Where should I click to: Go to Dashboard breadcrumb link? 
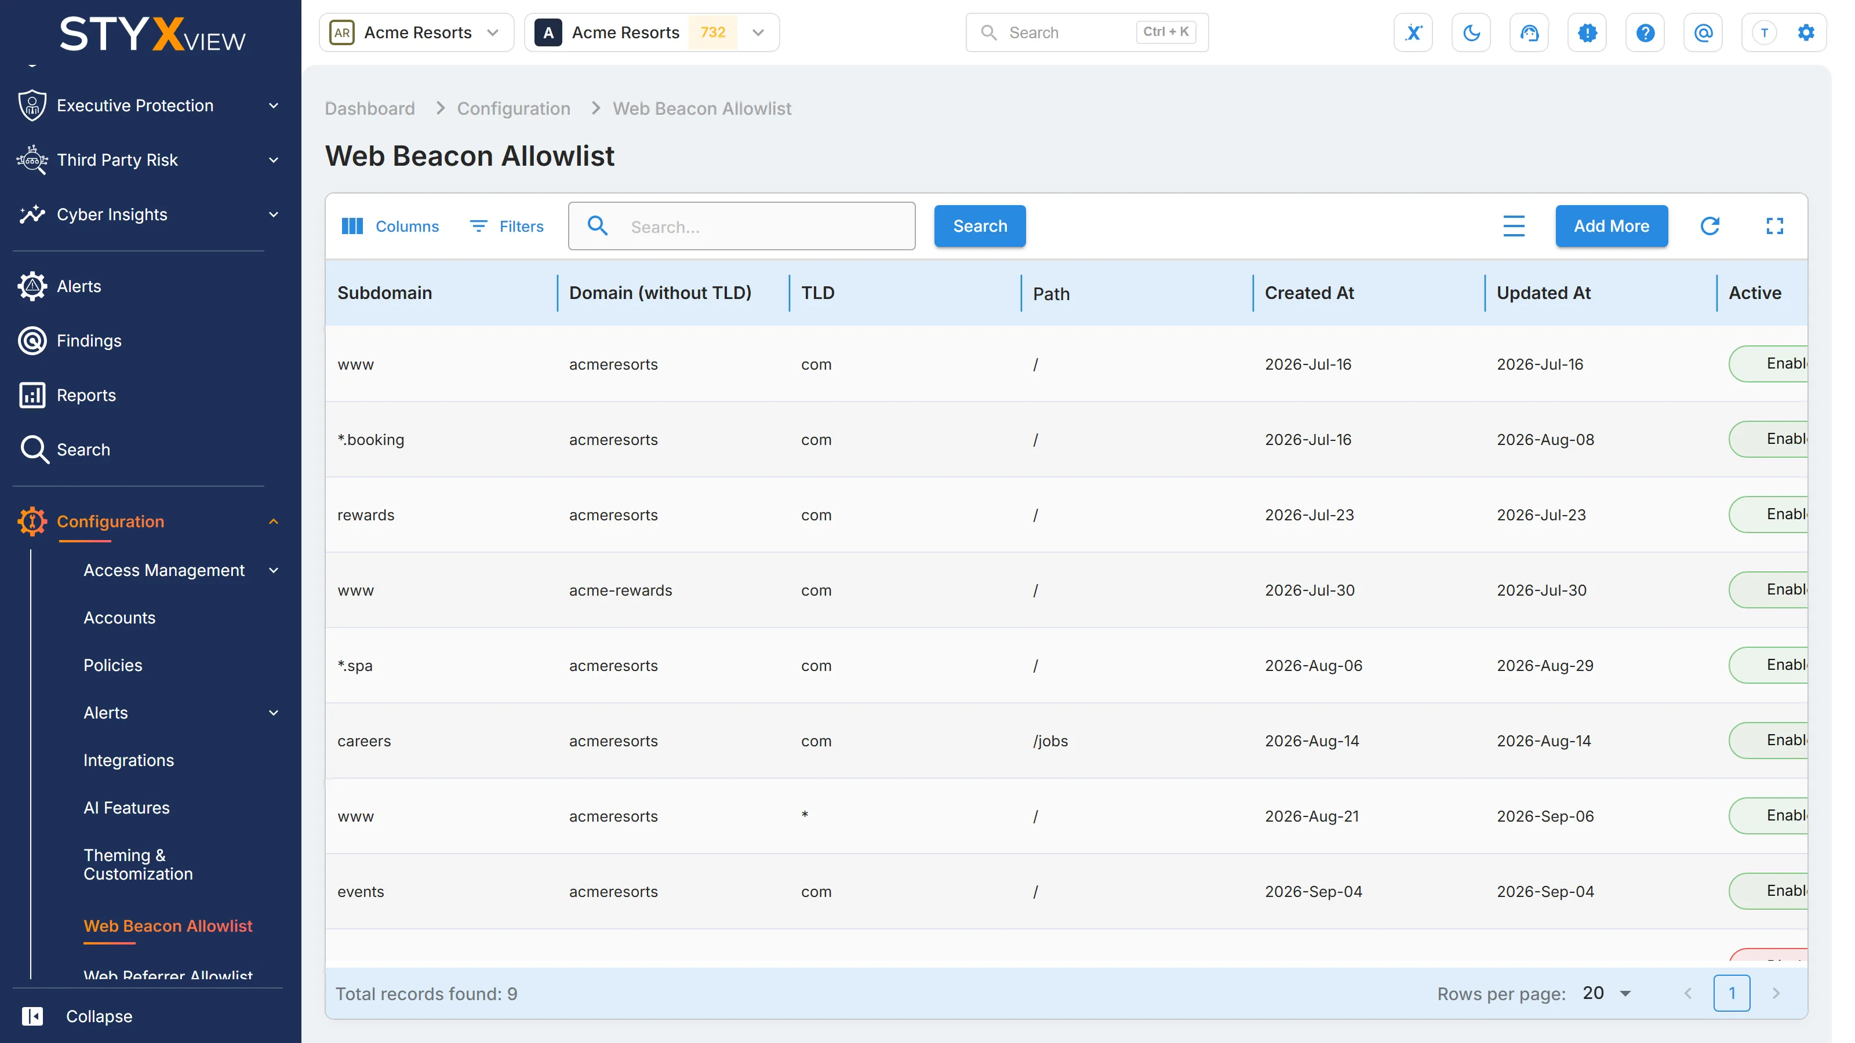tap(370, 109)
